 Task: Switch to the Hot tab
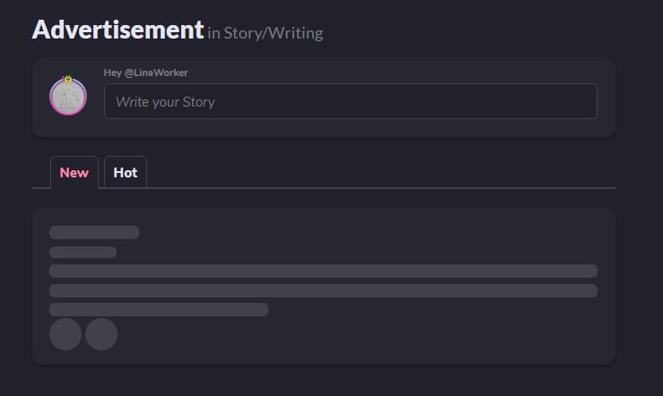pos(126,173)
